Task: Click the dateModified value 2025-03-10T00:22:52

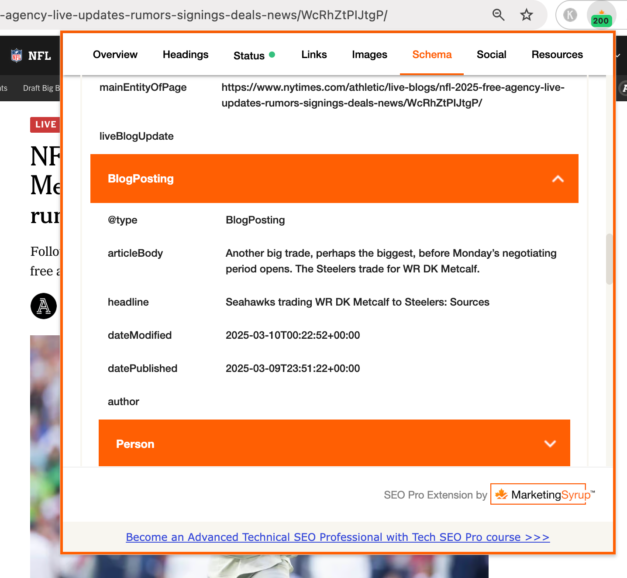Action: pos(293,335)
